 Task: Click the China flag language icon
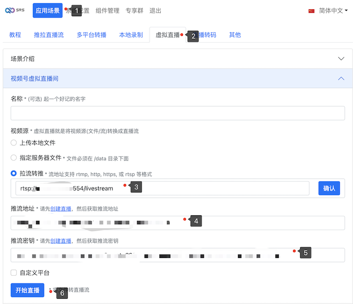[311, 11]
